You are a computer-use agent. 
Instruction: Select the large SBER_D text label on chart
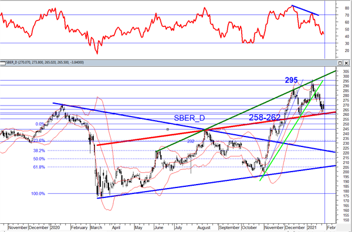tap(189, 118)
